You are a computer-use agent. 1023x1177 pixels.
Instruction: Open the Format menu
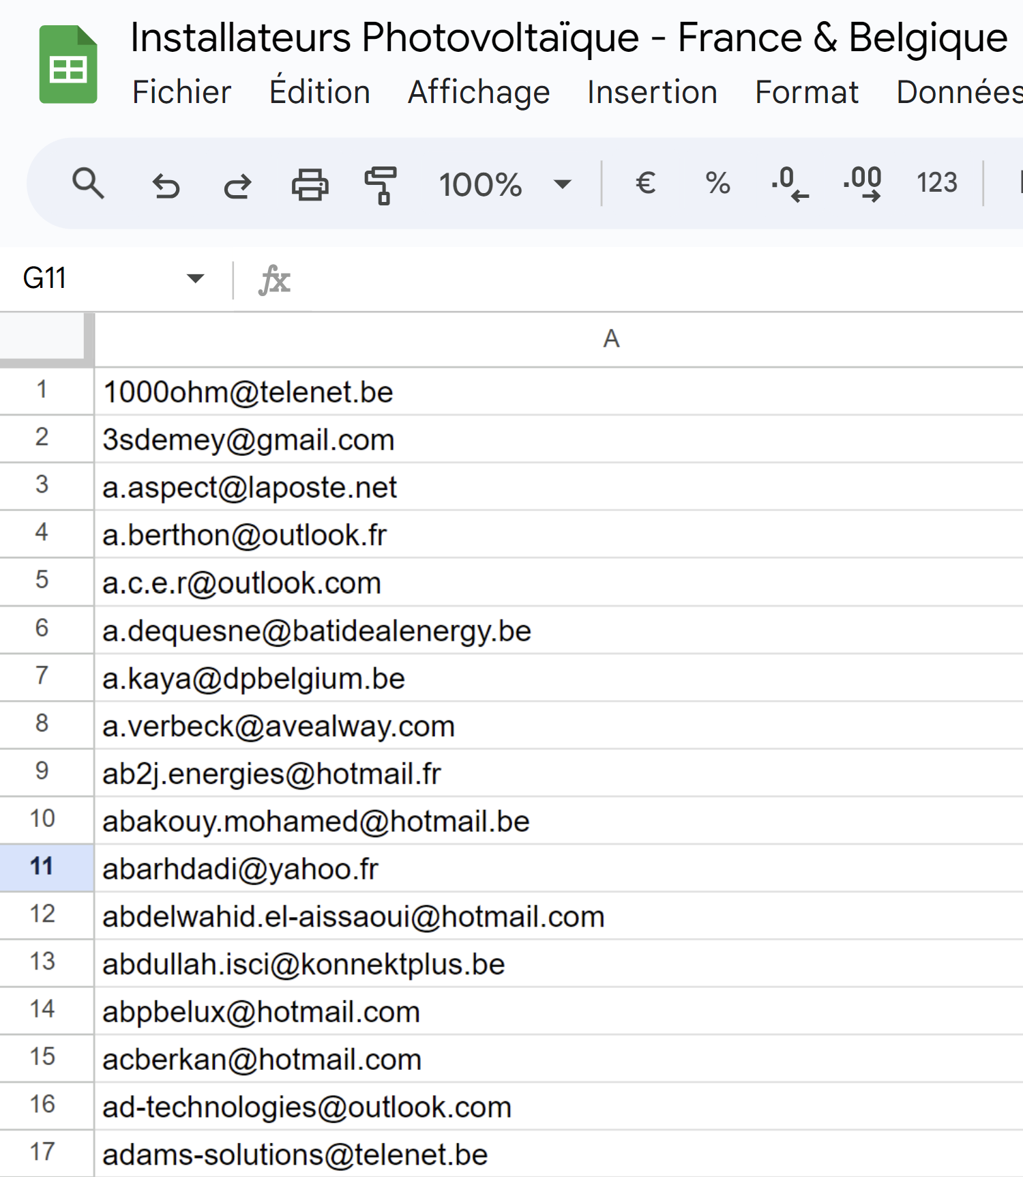click(x=807, y=92)
